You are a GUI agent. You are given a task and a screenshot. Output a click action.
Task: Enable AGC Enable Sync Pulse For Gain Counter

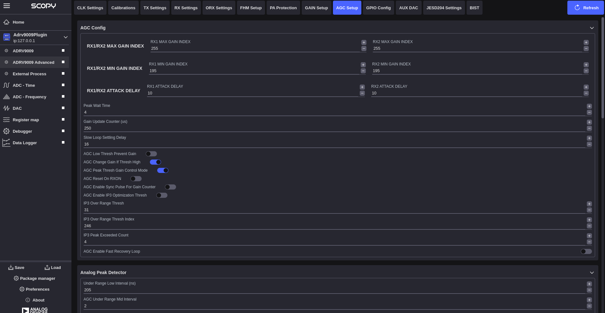pos(170,187)
